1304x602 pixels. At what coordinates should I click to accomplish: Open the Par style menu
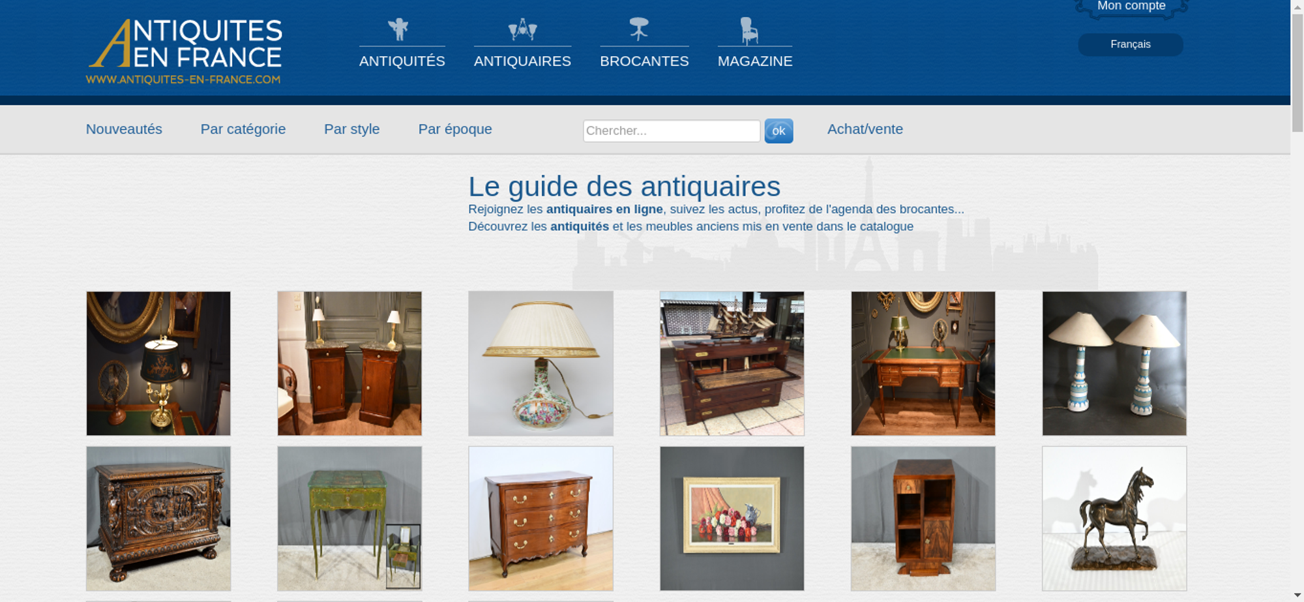click(x=352, y=129)
